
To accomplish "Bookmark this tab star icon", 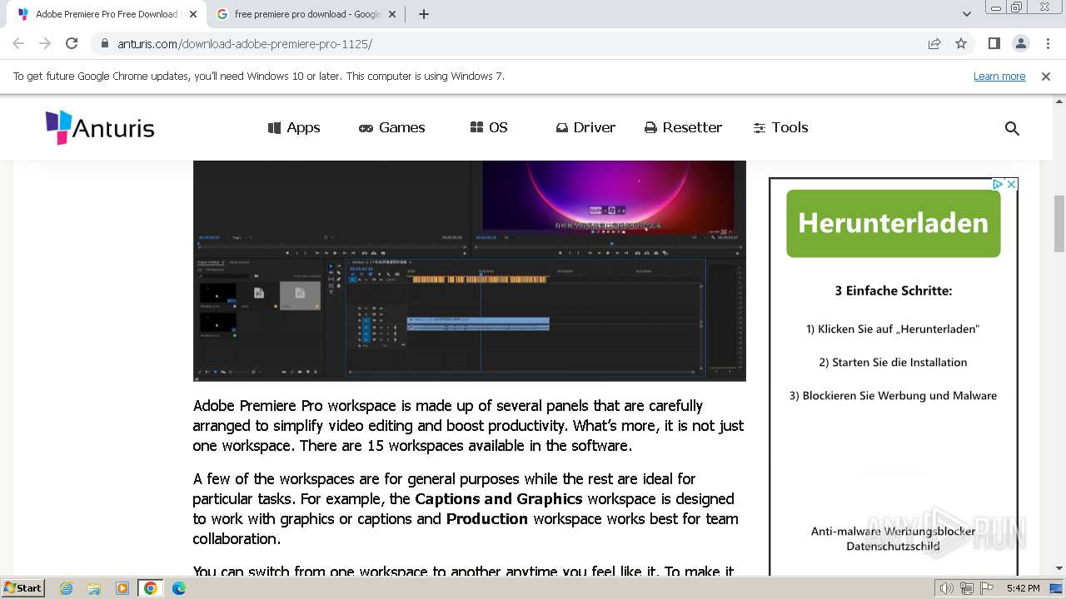I will (x=961, y=43).
